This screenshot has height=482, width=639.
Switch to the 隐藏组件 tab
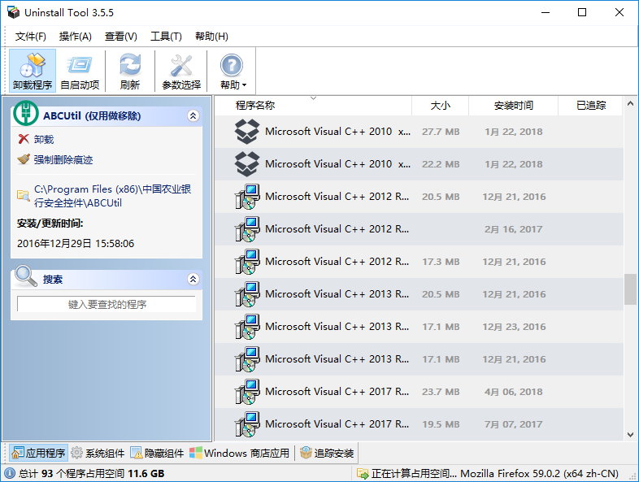(x=157, y=453)
